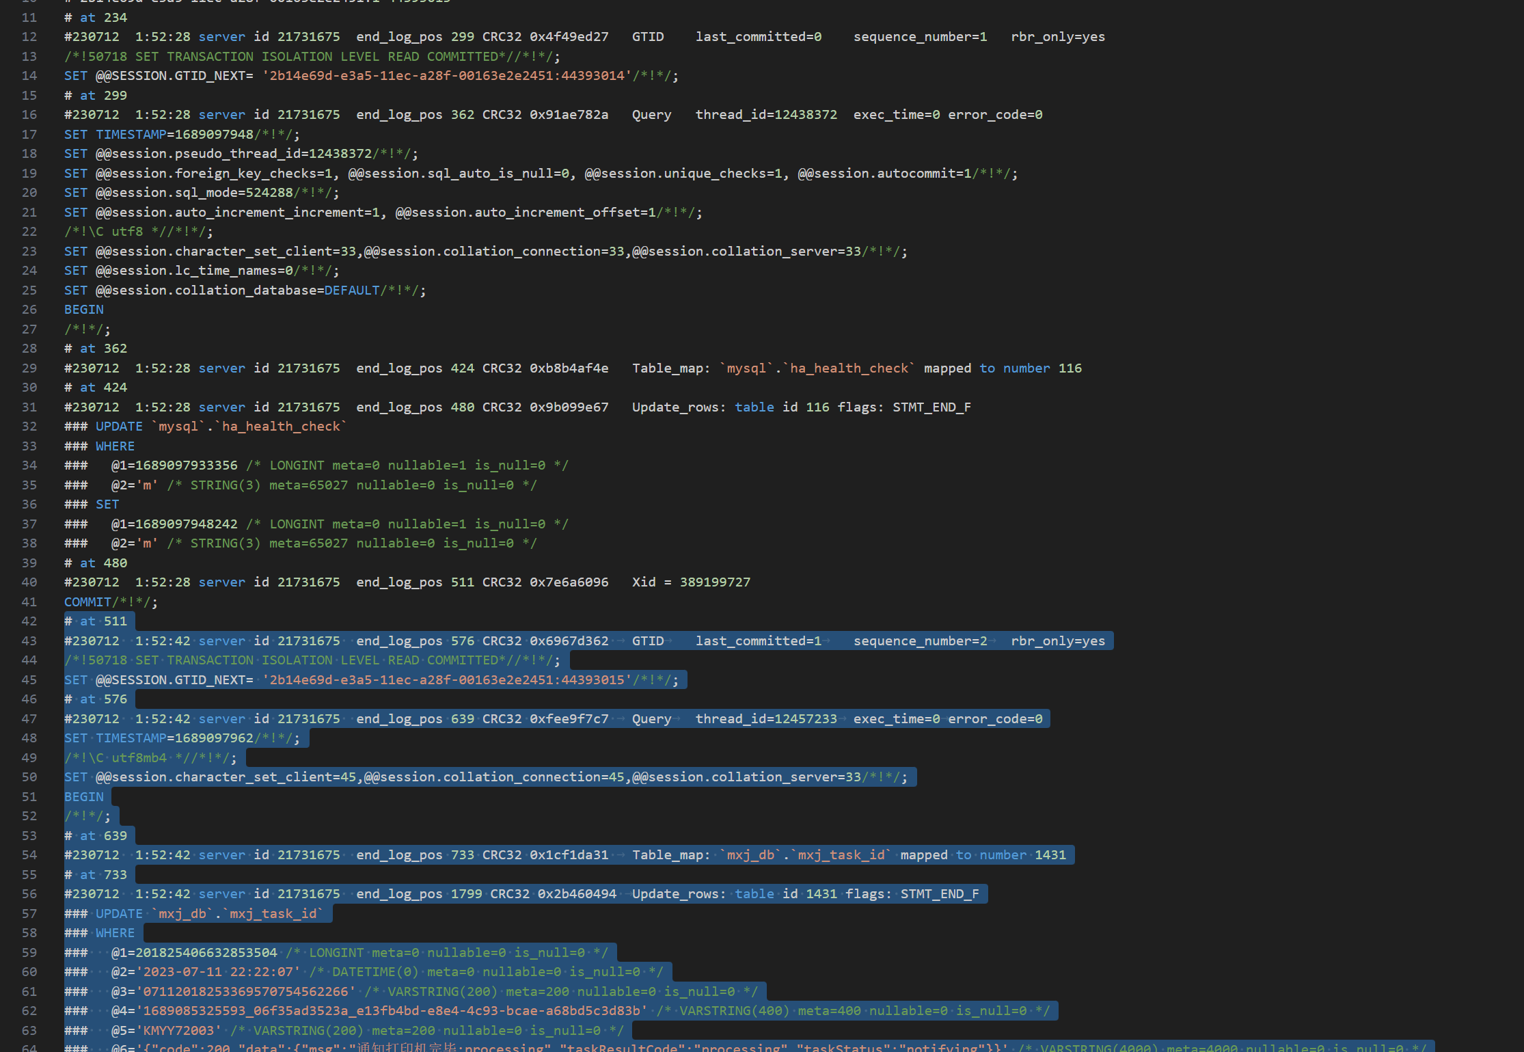The height and width of the screenshot is (1052, 1524).
Task: Click the isolation level comment on line 44
Action: pyautogui.click(x=312, y=660)
